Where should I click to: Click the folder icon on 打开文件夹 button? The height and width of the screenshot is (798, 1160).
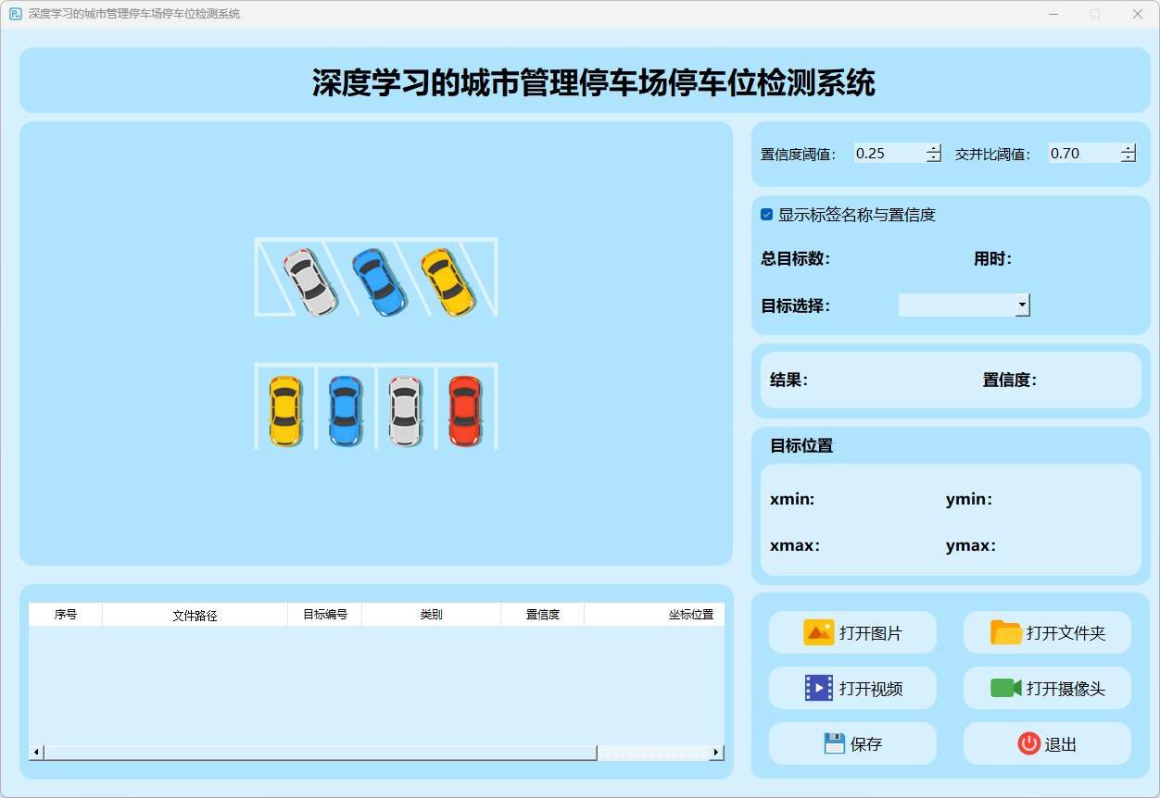(x=1005, y=632)
